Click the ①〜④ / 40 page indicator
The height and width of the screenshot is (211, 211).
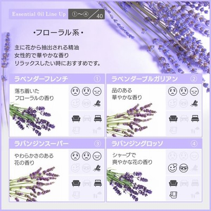click(x=87, y=14)
